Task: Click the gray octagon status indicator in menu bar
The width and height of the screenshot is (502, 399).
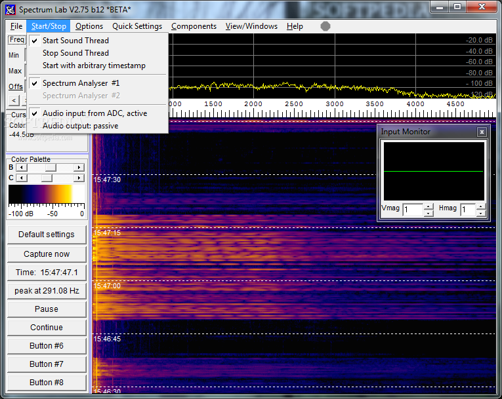Action: (x=325, y=26)
